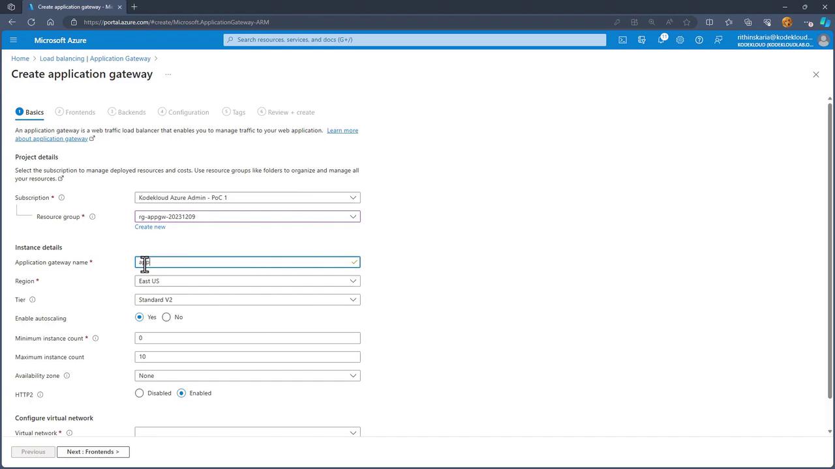This screenshot has width=835, height=469.
Task: Click the Maximum instance count field
Action: 247,357
